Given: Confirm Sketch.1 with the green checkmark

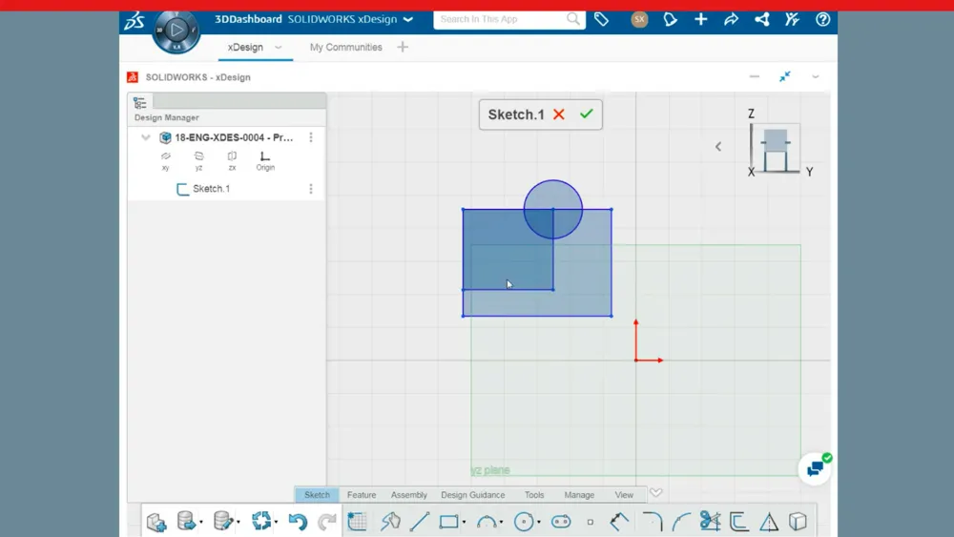Looking at the screenshot, I should 587,114.
